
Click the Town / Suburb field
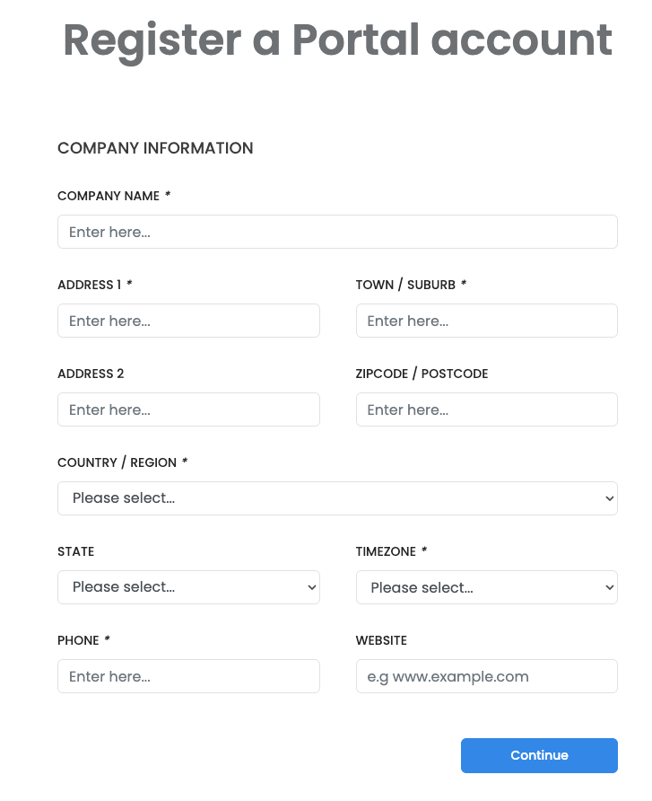486,321
